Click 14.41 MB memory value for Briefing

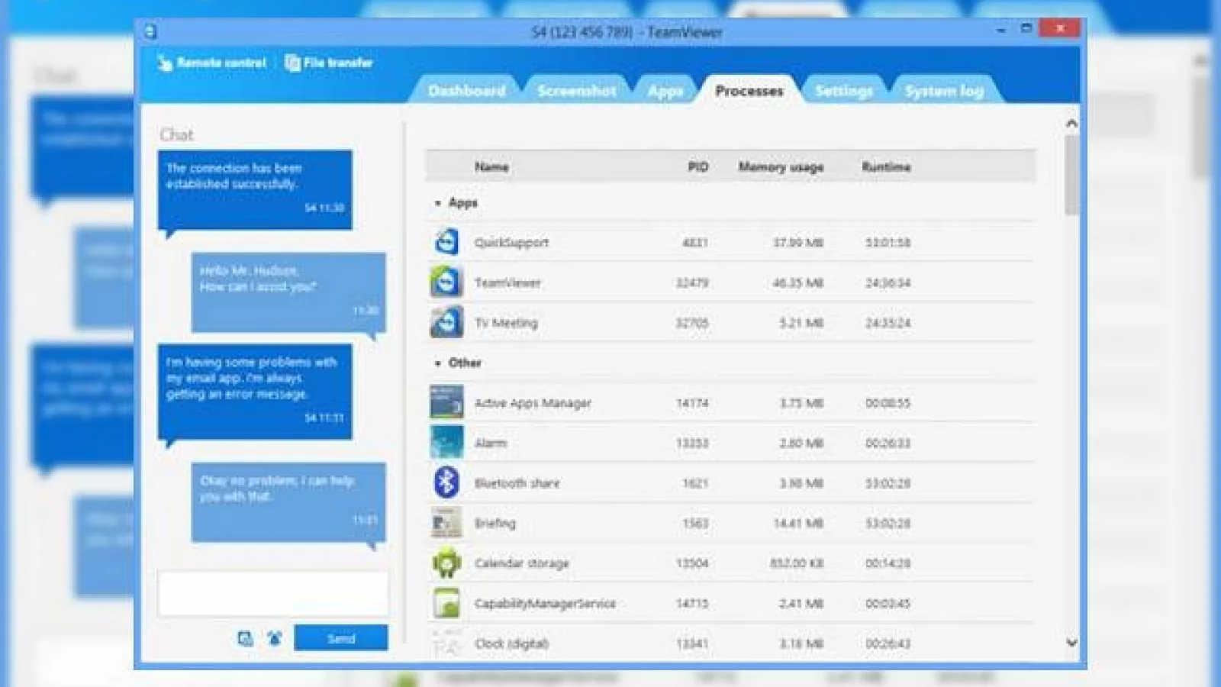[x=798, y=524]
